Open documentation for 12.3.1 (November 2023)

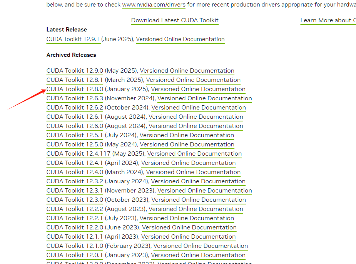pos(205,190)
